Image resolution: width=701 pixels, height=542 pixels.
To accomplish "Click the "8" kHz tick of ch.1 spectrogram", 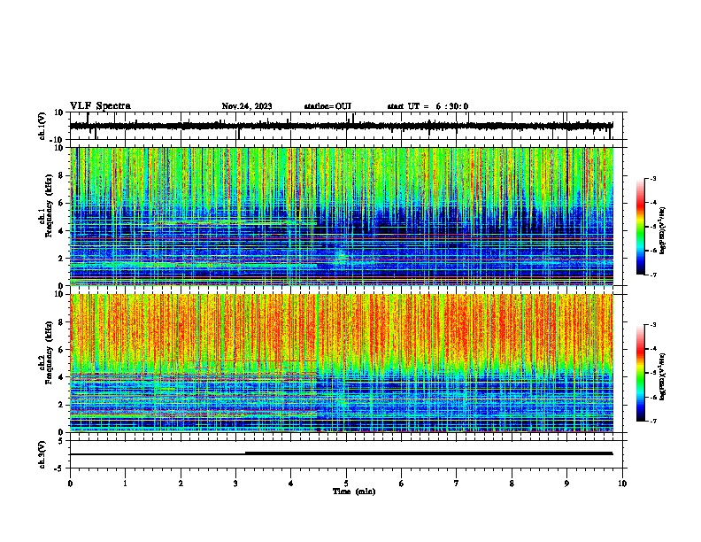I will click(x=62, y=175).
